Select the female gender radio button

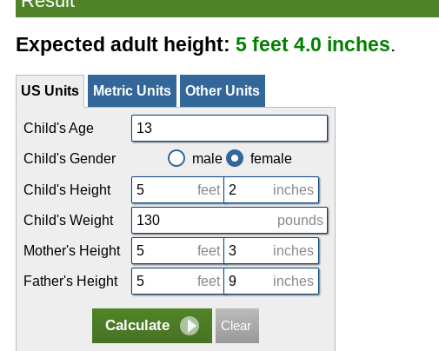click(235, 158)
